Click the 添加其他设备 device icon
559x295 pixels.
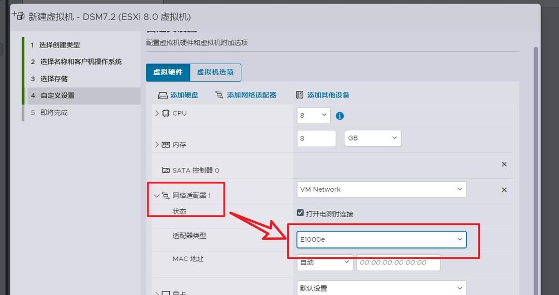click(x=299, y=95)
